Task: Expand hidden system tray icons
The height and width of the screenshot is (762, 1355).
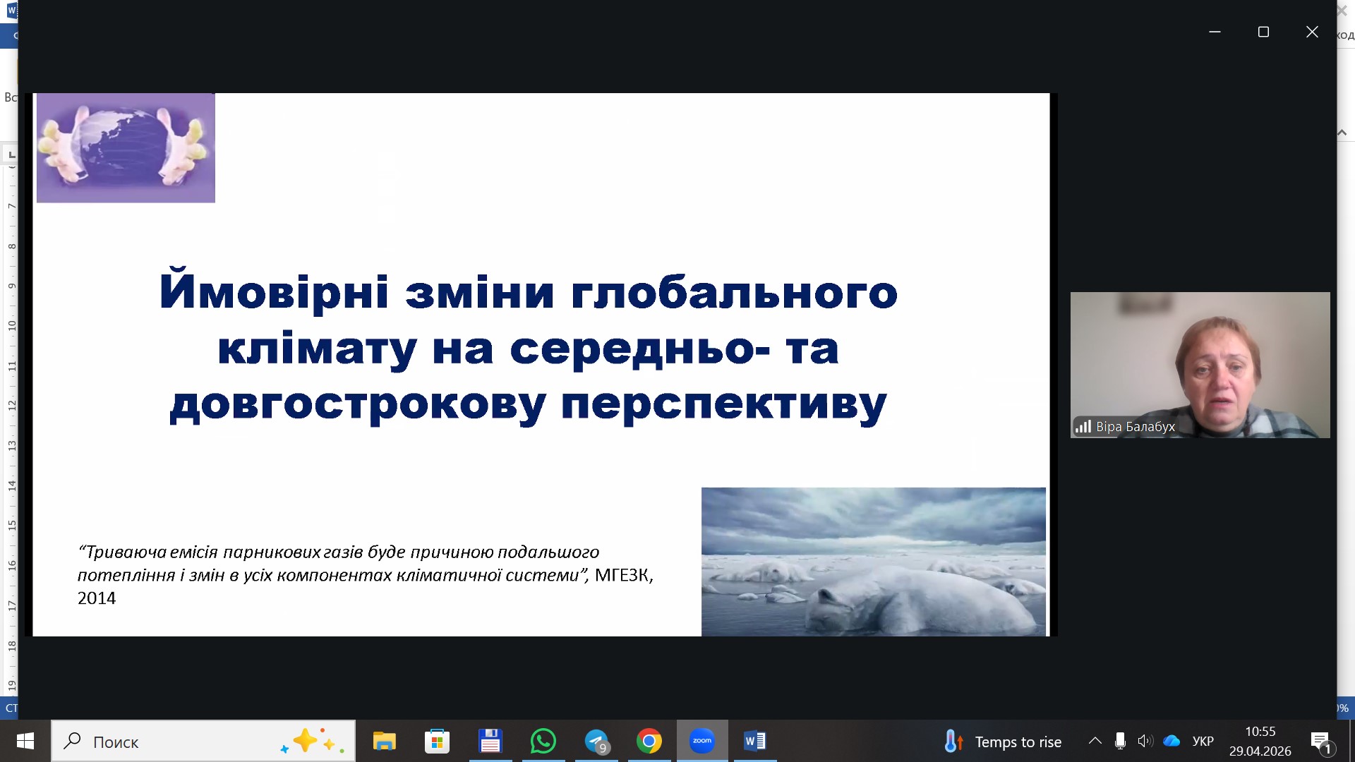Action: (1095, 741)
